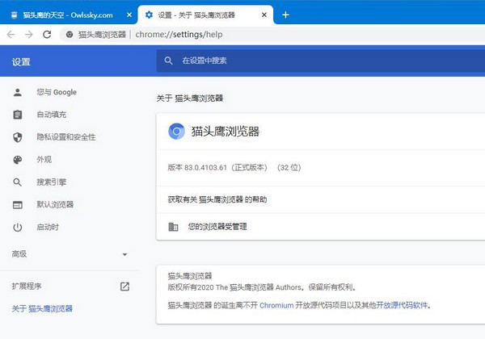Select 关于 猫头鹰浏览器 sidebar item
This screenshot has width=485, height=339.
click(42, 308)
